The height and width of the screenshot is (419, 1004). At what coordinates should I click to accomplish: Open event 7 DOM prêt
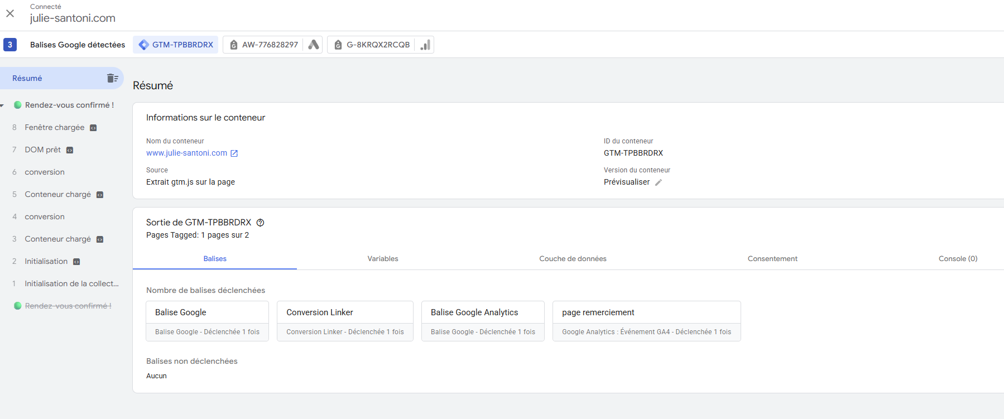pyautogui.click(x=43, y=150)
